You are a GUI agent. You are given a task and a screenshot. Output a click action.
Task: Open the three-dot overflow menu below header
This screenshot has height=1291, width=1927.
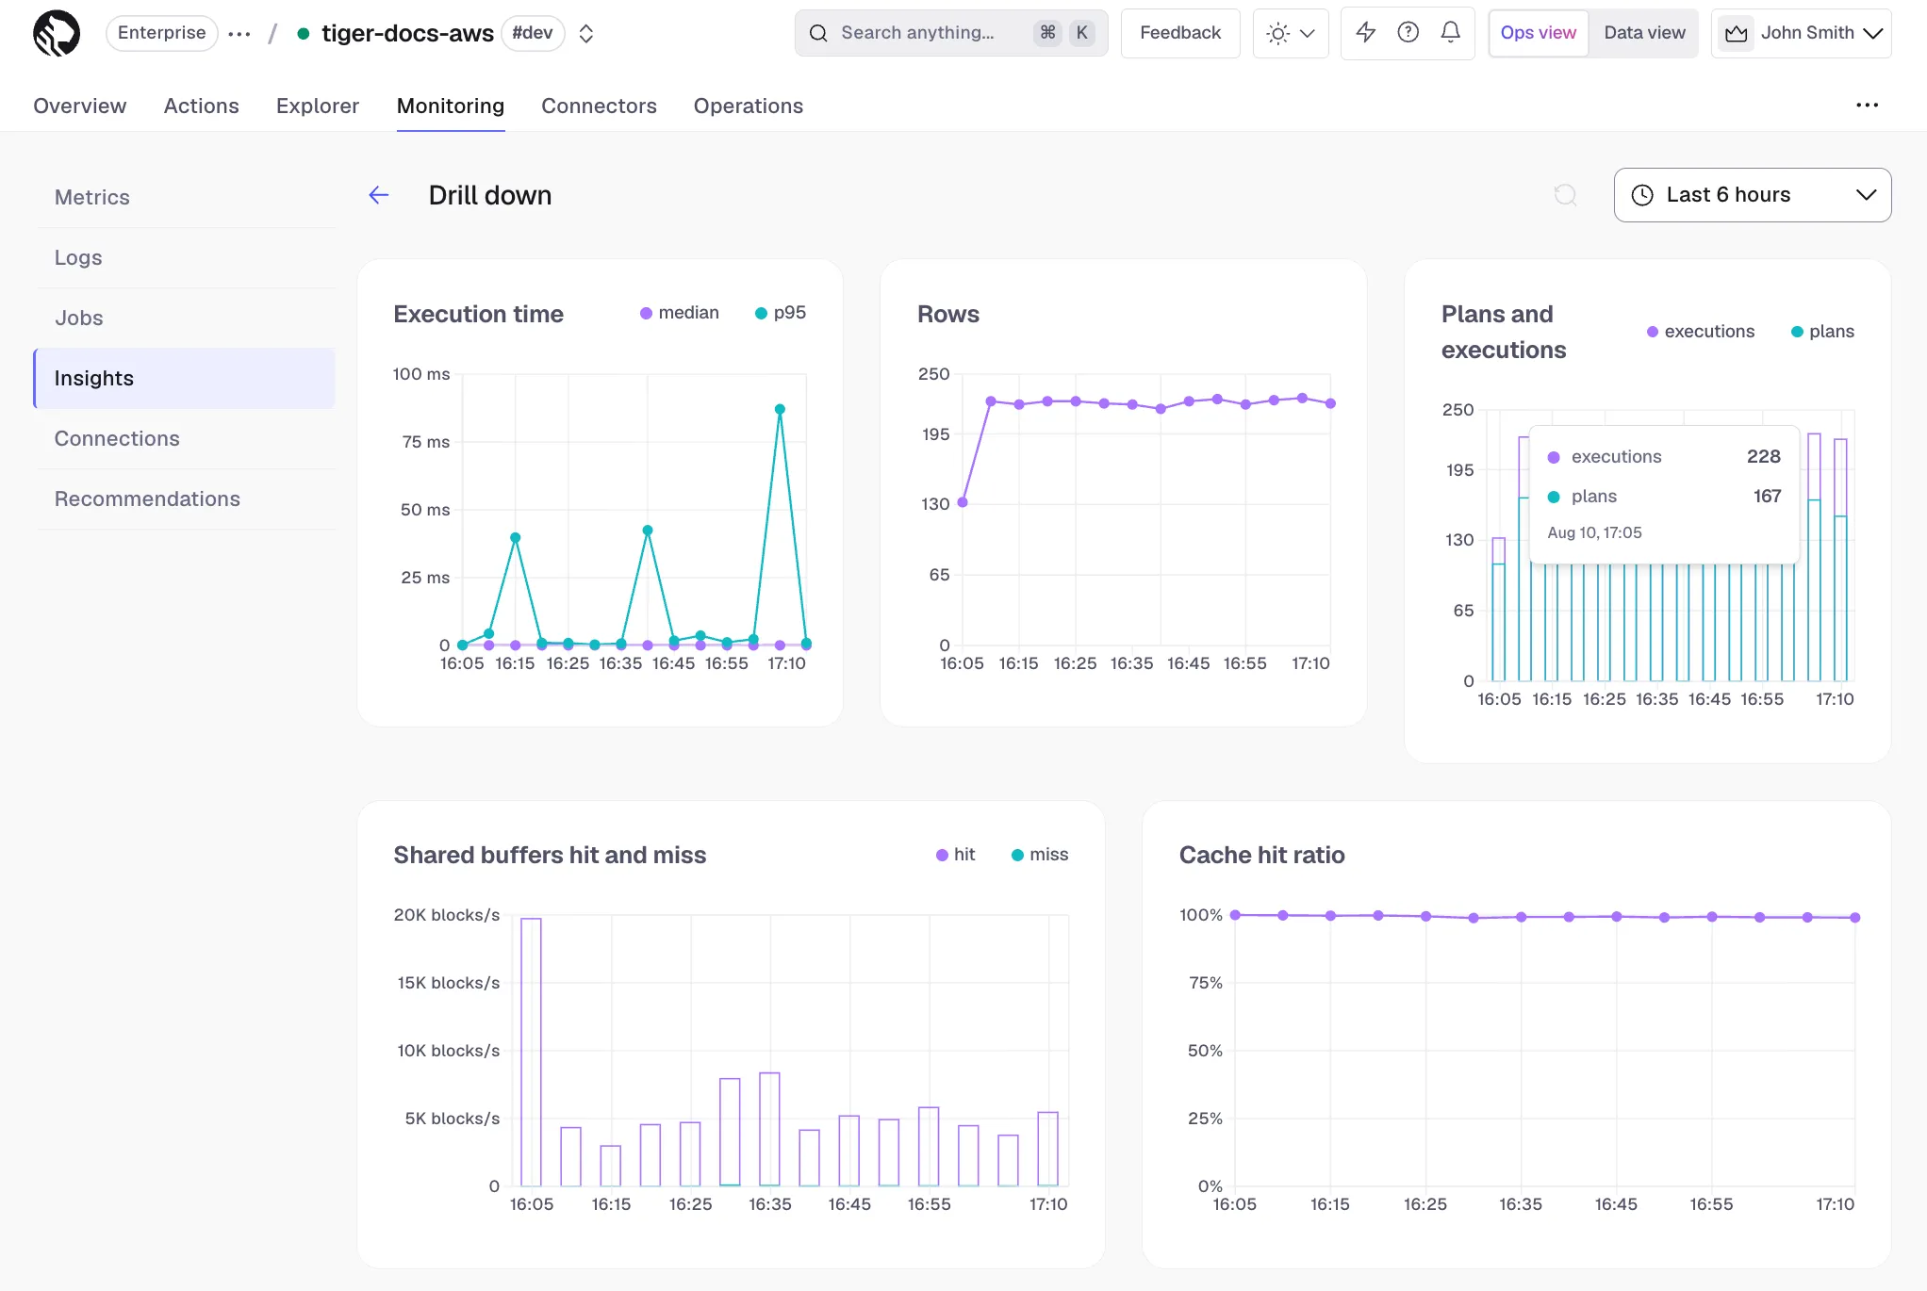click(x=1867, y=106)
